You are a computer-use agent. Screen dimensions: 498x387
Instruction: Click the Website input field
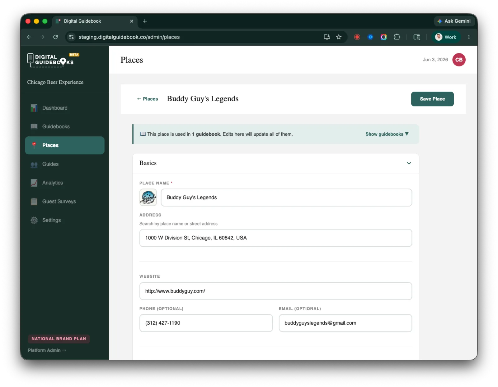click(x=276, y=291)
